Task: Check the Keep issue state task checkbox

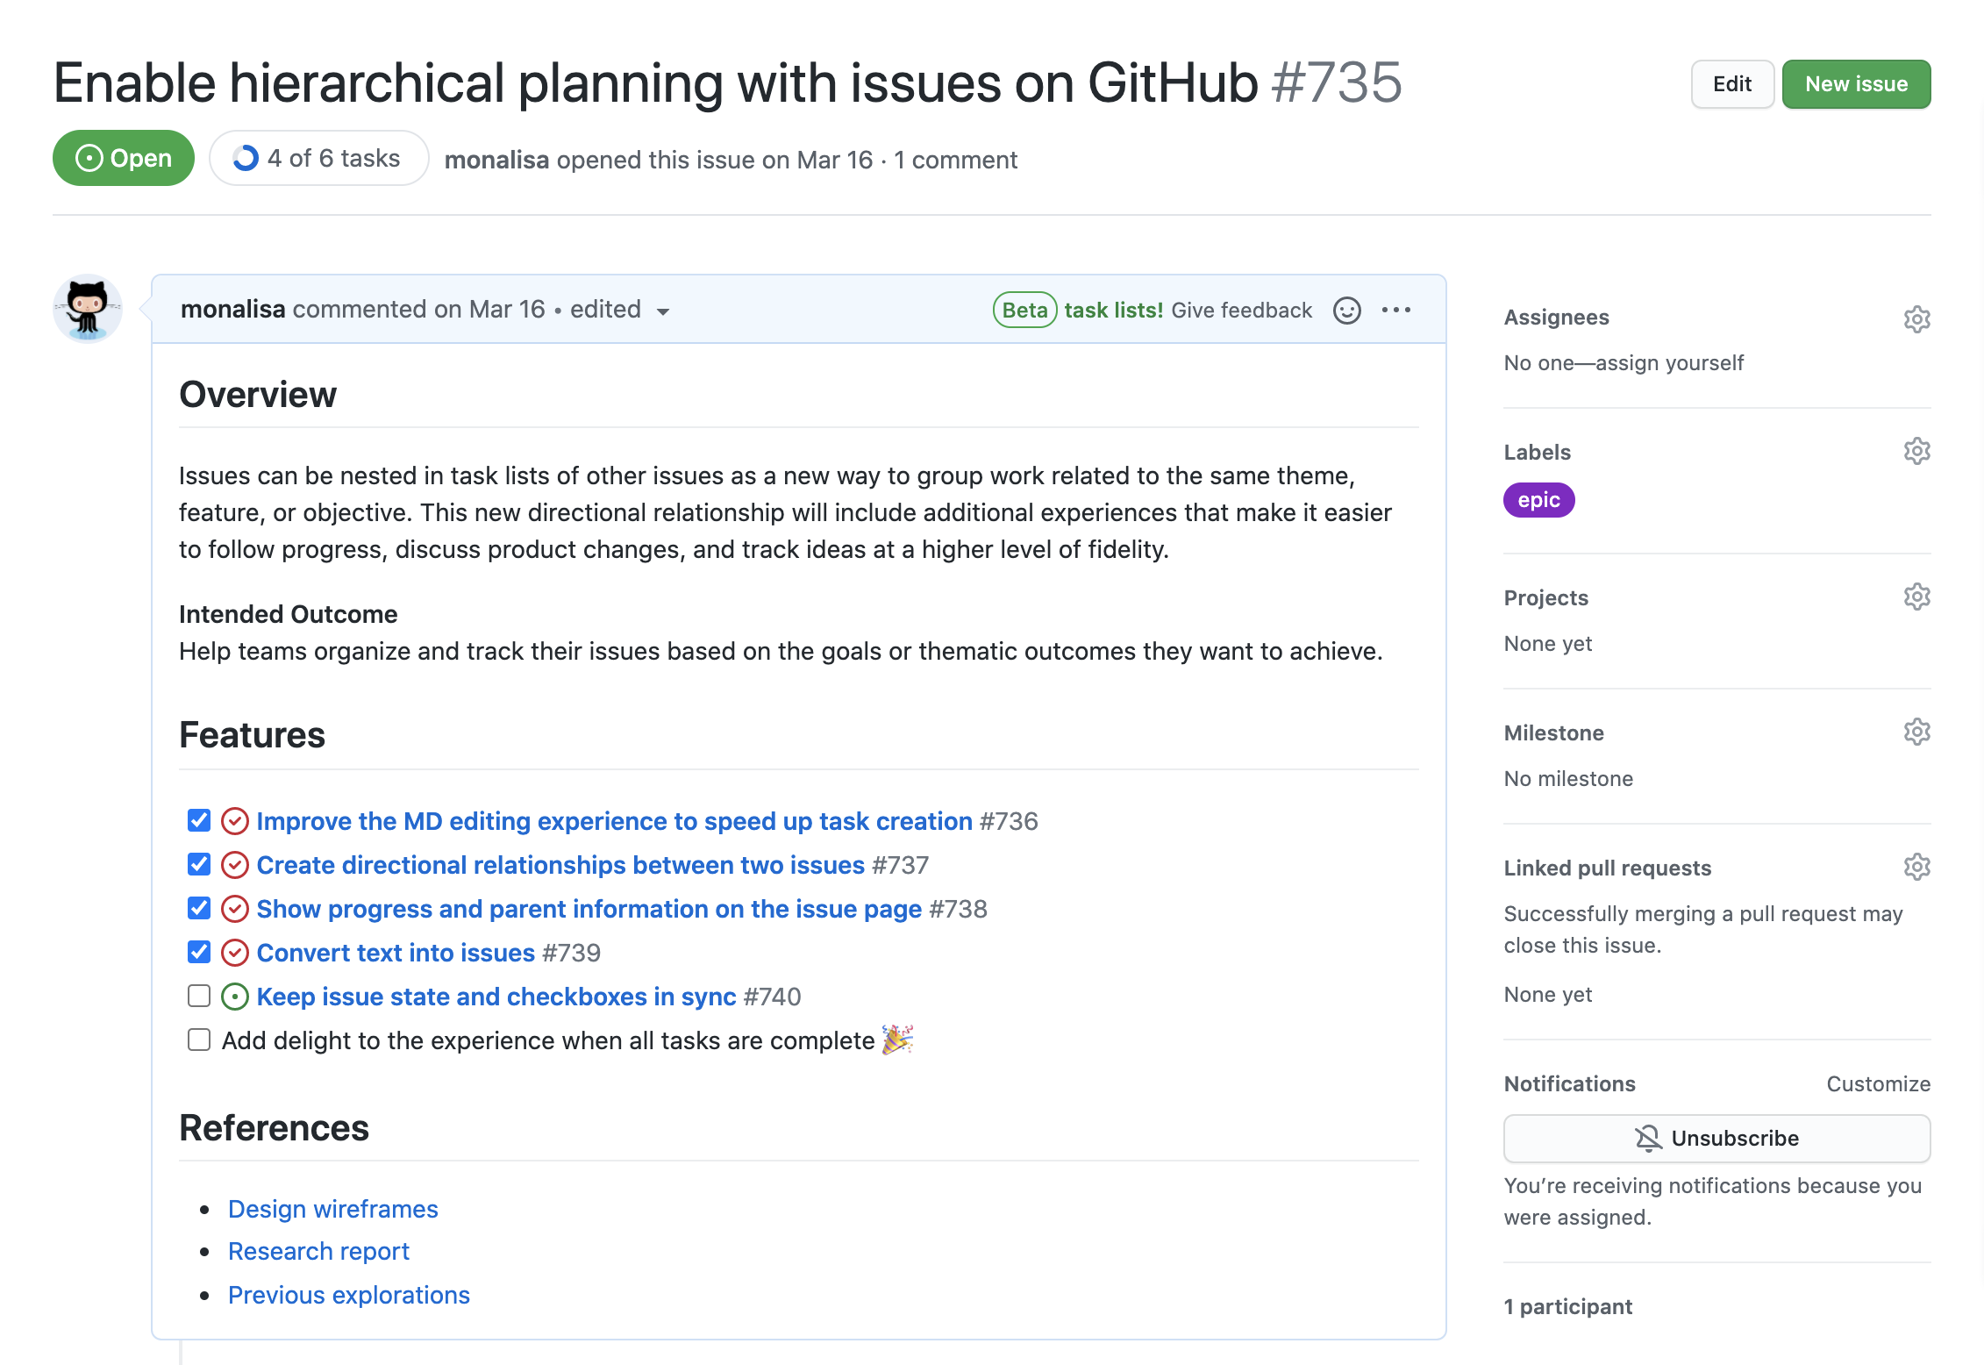Action: click(x=199, y=997)
